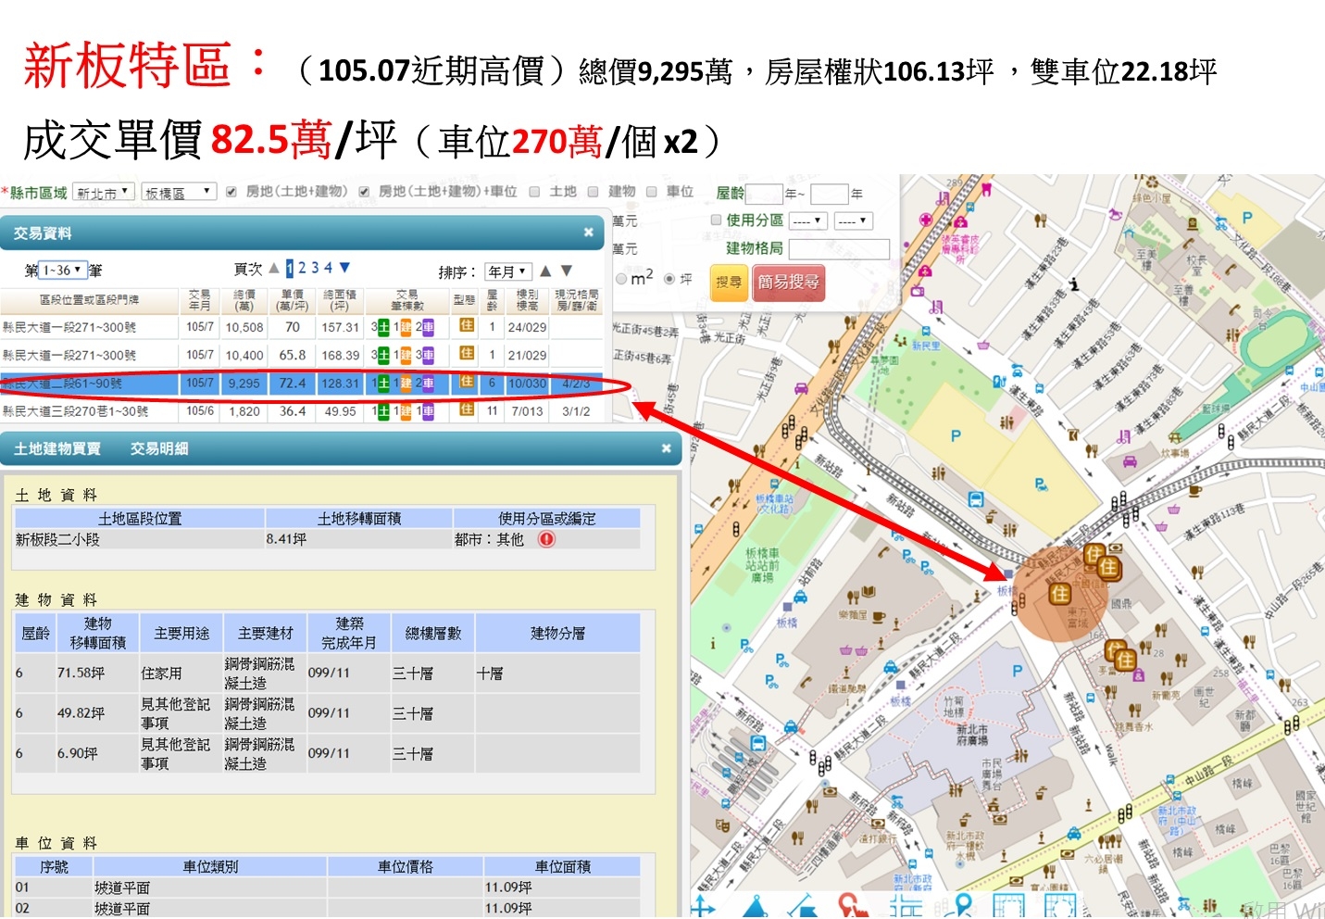1325x919 pixels.
Task: Click the 總面積(坪) column header
Action: (340, 300)
